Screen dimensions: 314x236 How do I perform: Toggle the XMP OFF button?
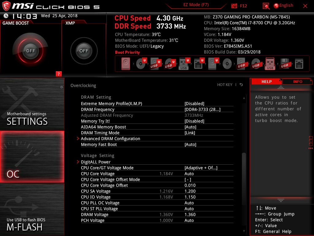click(x=84, y=51)
